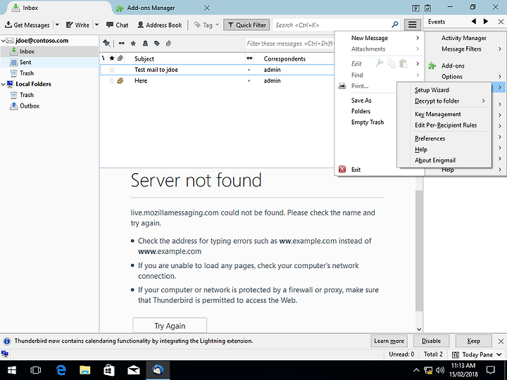
Task: Toggle tags filter icon
Action: coord(157,44)
